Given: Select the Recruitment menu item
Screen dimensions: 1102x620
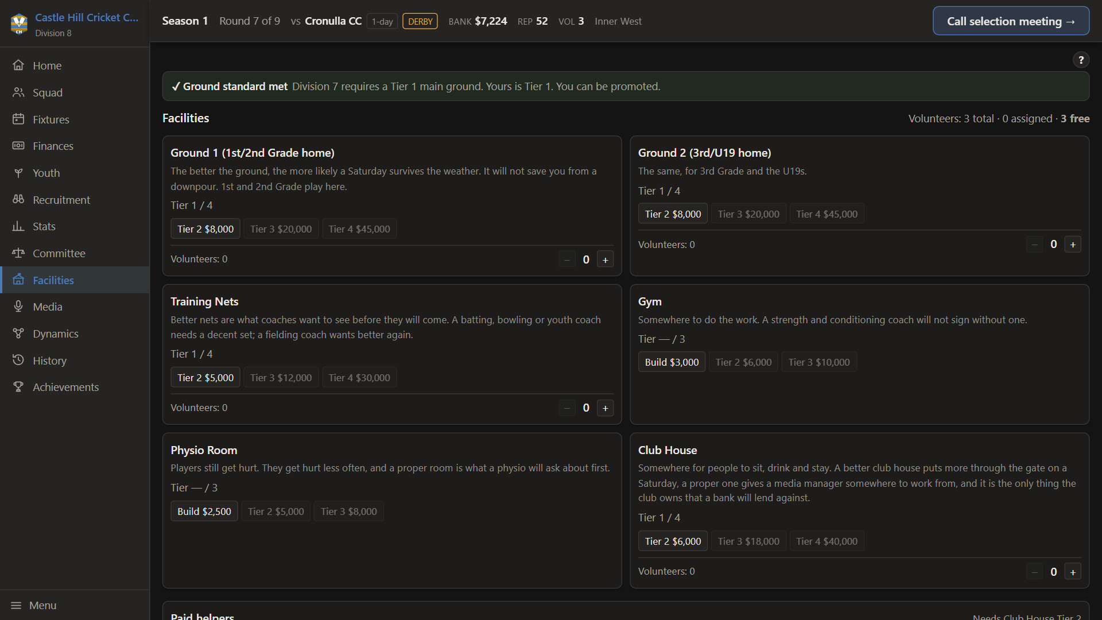Looking at the screenshot, I should point(75,200).
